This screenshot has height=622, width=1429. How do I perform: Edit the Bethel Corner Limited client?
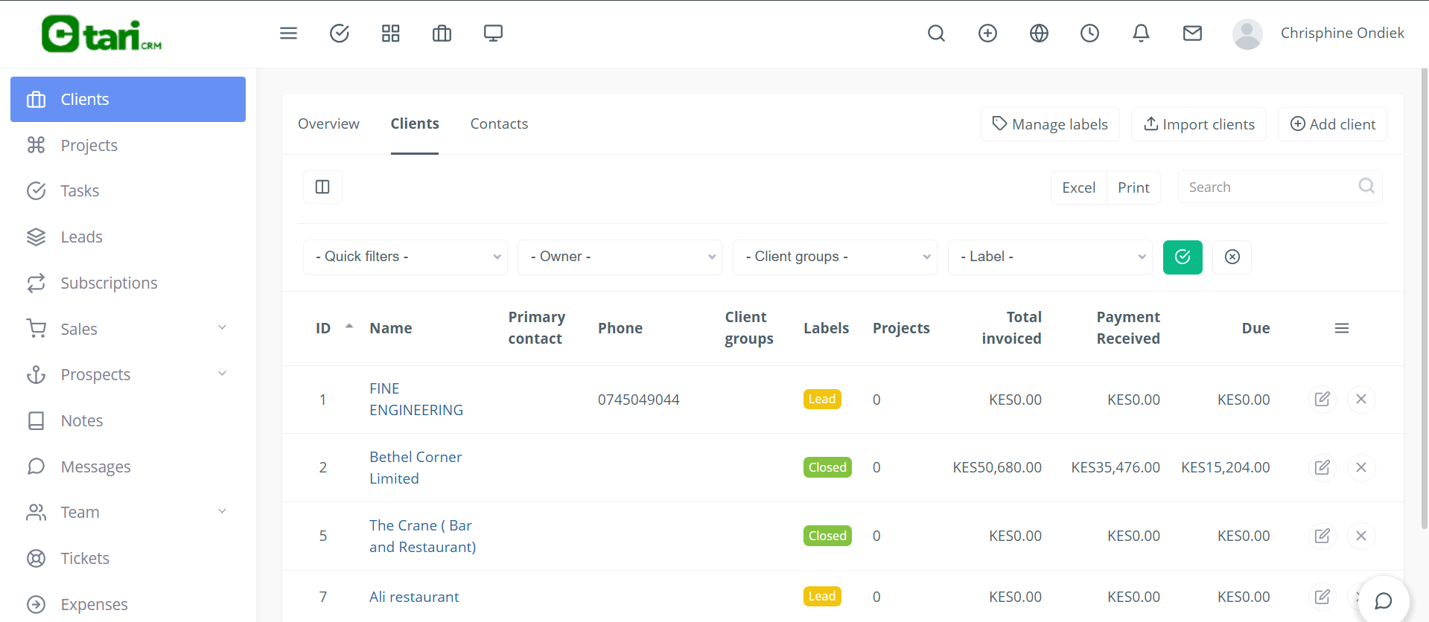click(x=1323, y=467)
